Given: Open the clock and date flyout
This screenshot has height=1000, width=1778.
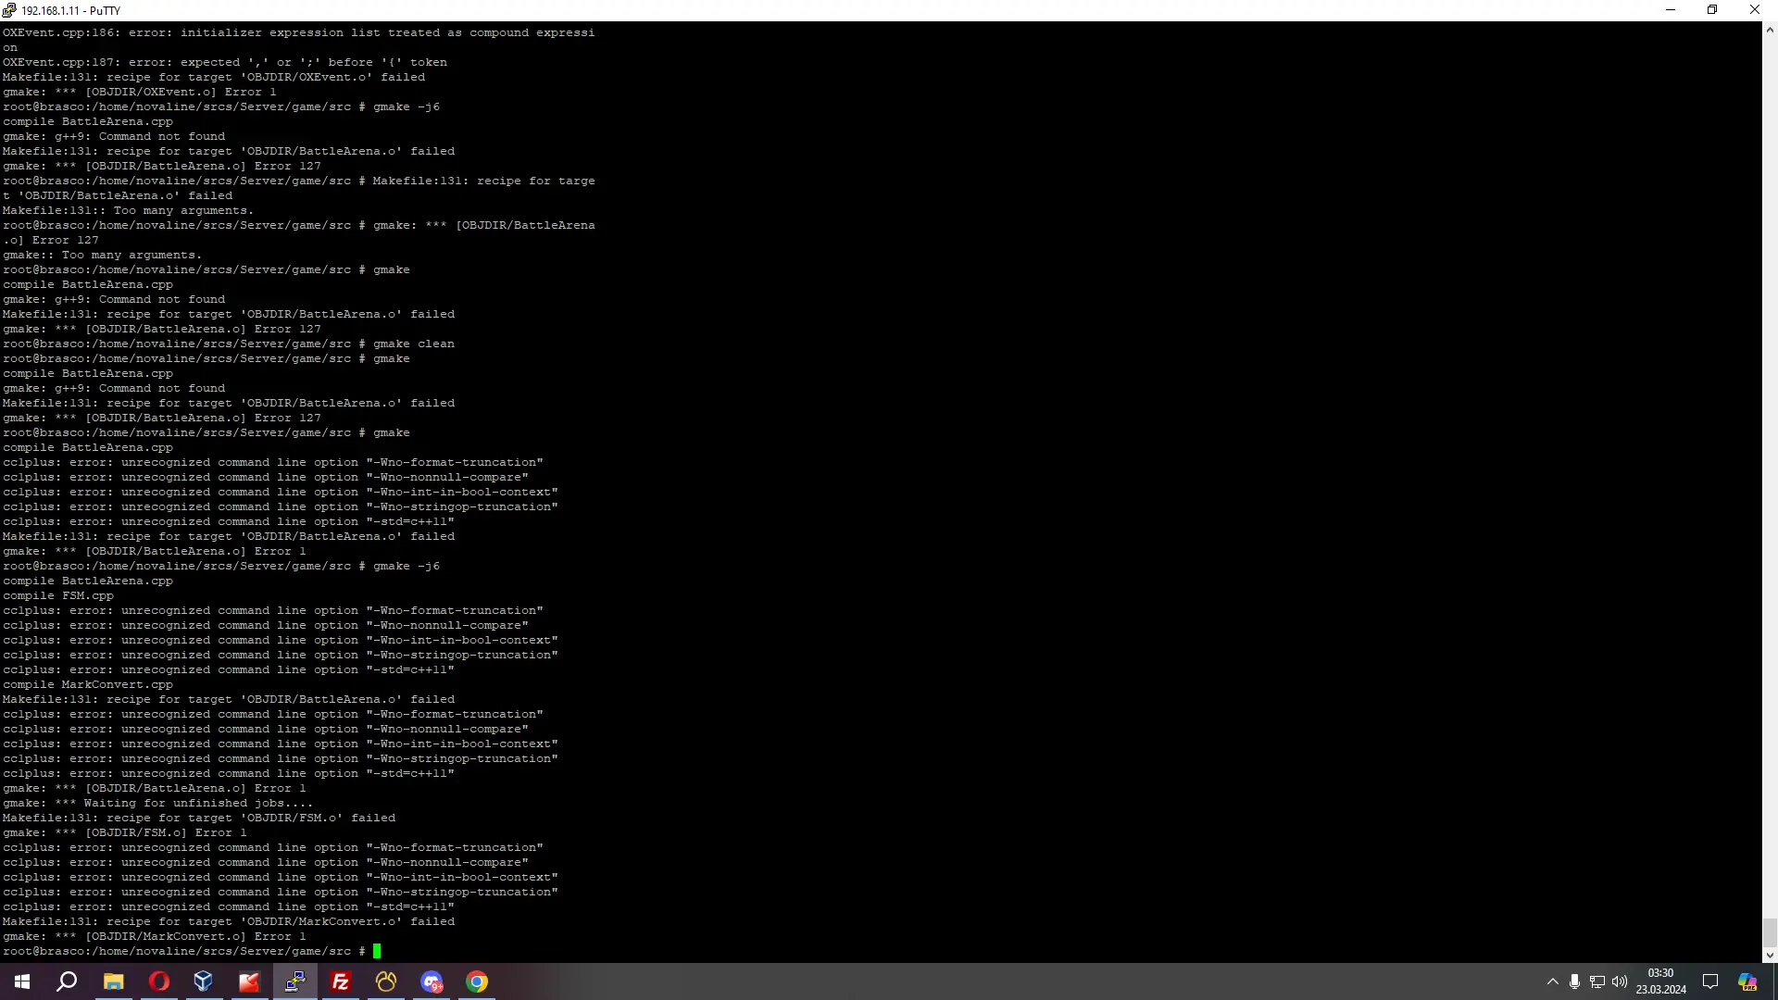Looking at the screenshot, I should click(1660, 981).
